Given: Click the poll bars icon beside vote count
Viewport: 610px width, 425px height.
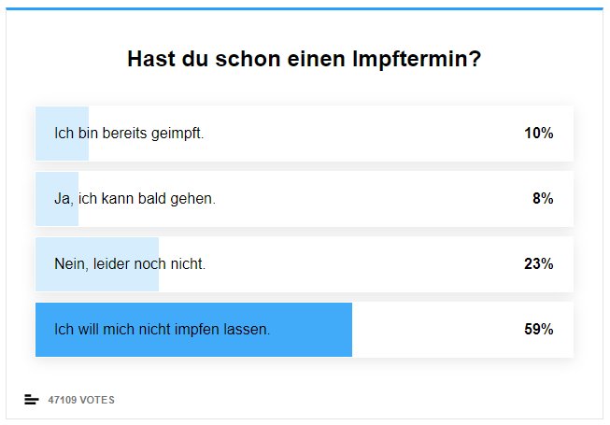Looking at the screenshot, I should coord(32,400).
